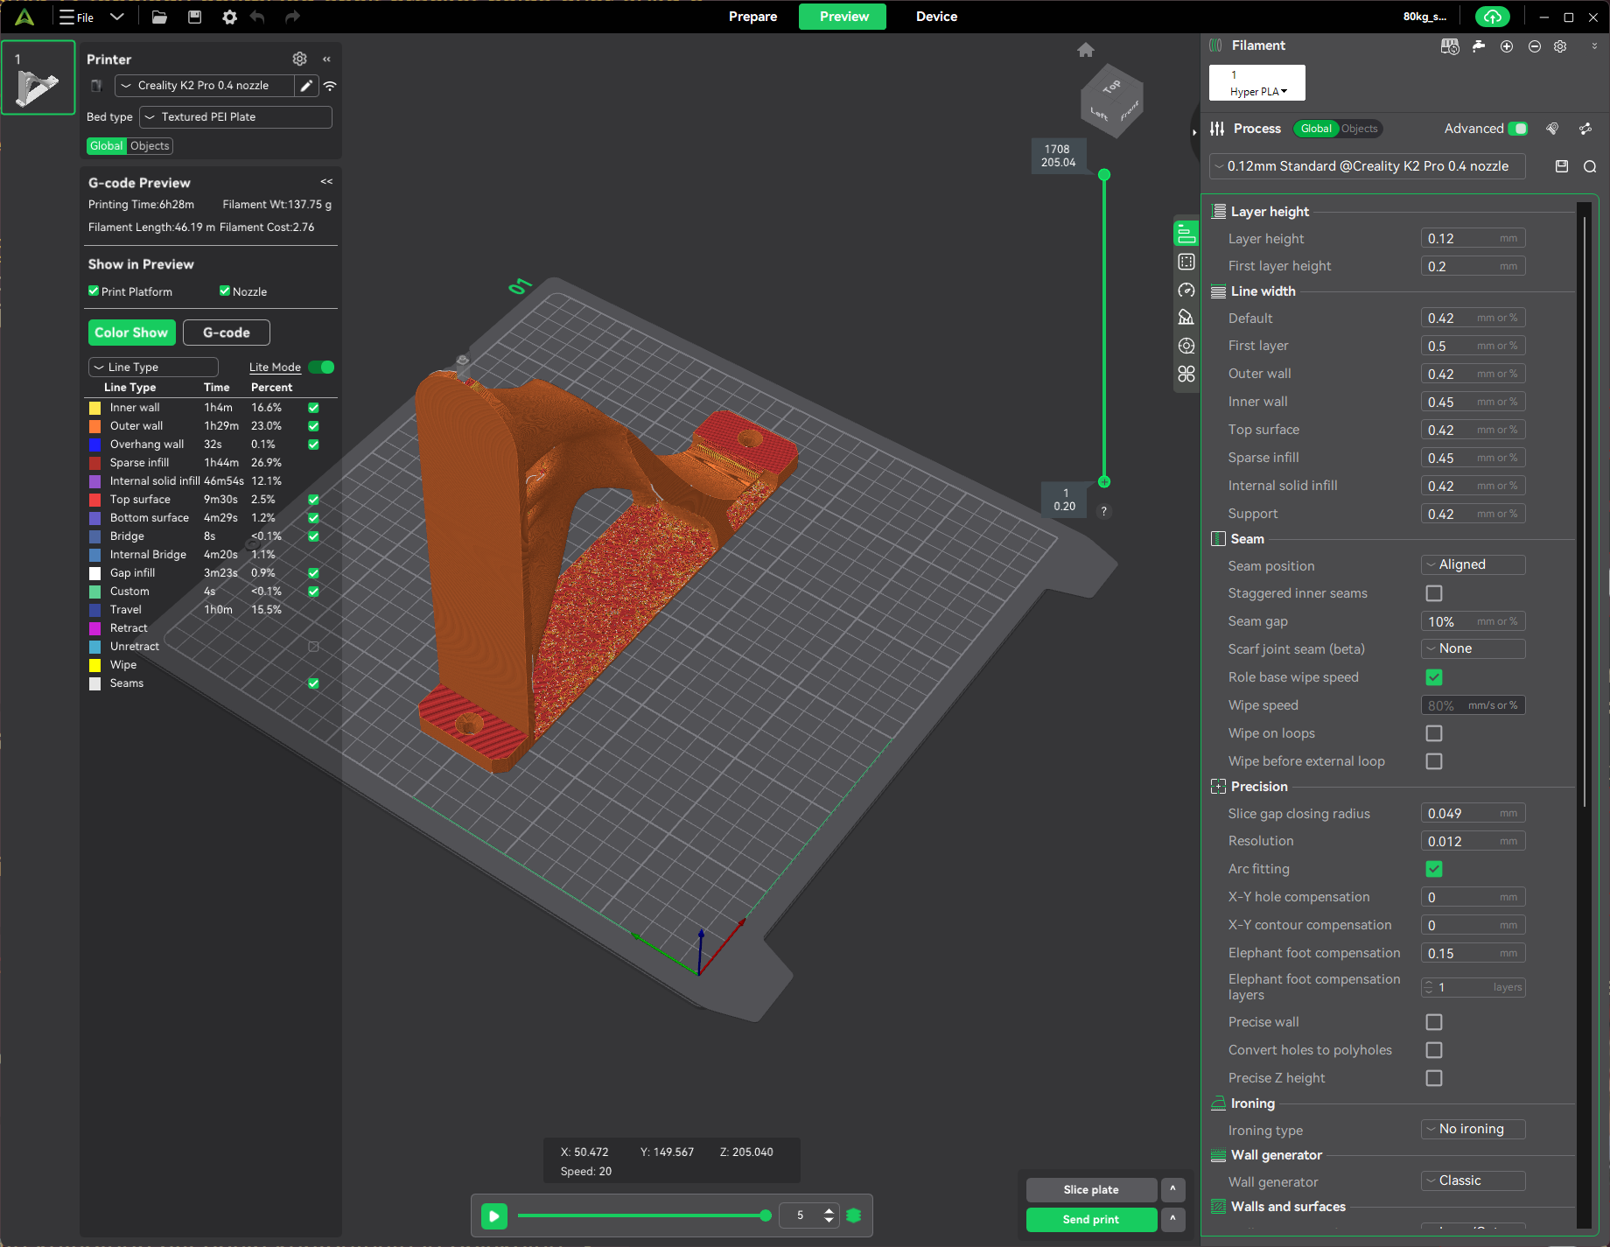Click the upload cloud icon

[1493, 17]
